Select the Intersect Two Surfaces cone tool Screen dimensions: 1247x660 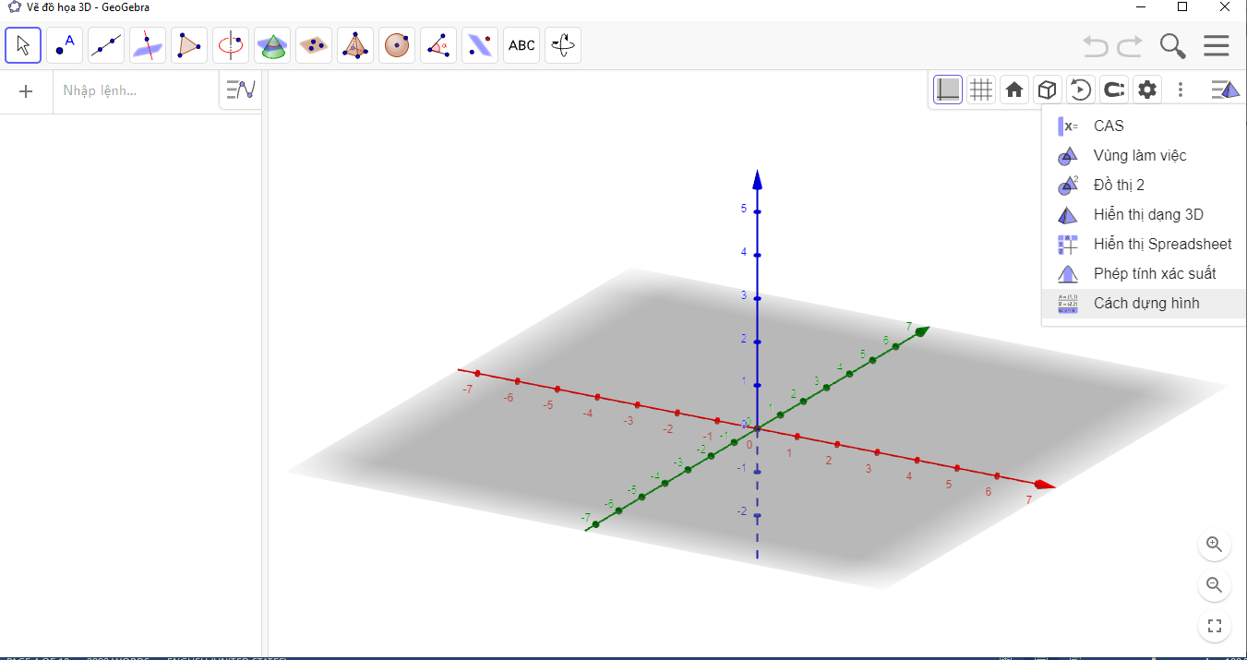(272, 44)
